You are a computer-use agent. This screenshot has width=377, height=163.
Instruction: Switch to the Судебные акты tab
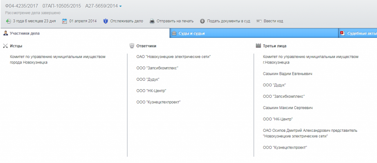pyautogui.click(x=358, y=33)
